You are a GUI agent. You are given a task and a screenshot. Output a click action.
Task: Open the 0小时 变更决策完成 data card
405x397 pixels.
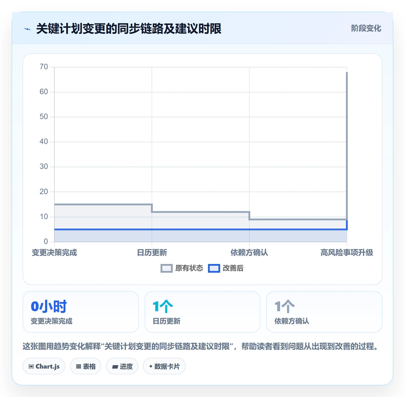pyautogui.click(x=81, y=312)
